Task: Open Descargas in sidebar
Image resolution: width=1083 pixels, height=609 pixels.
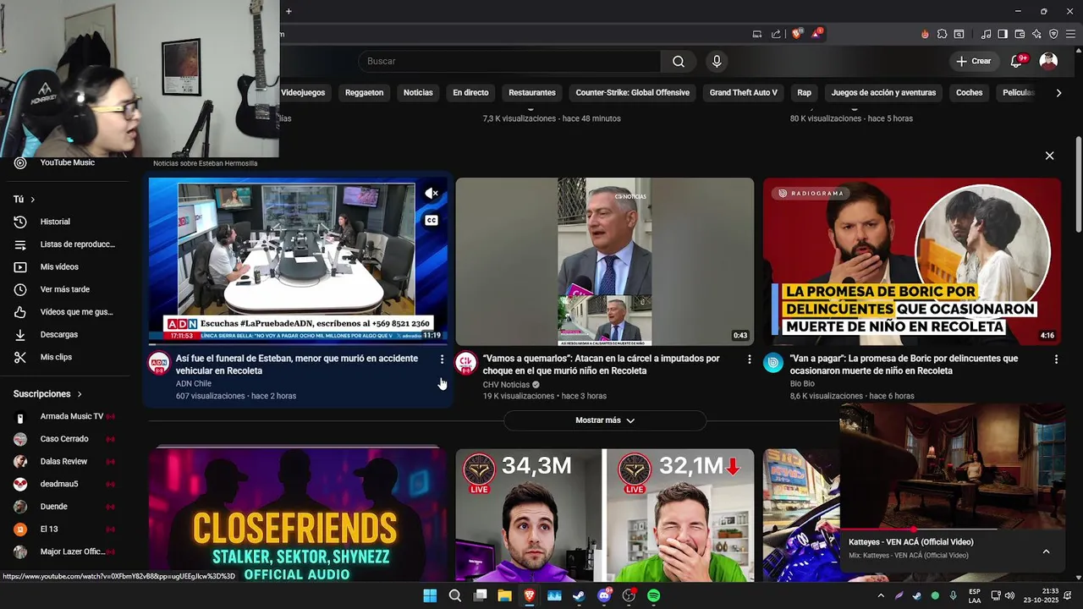Action: [66, 334]
